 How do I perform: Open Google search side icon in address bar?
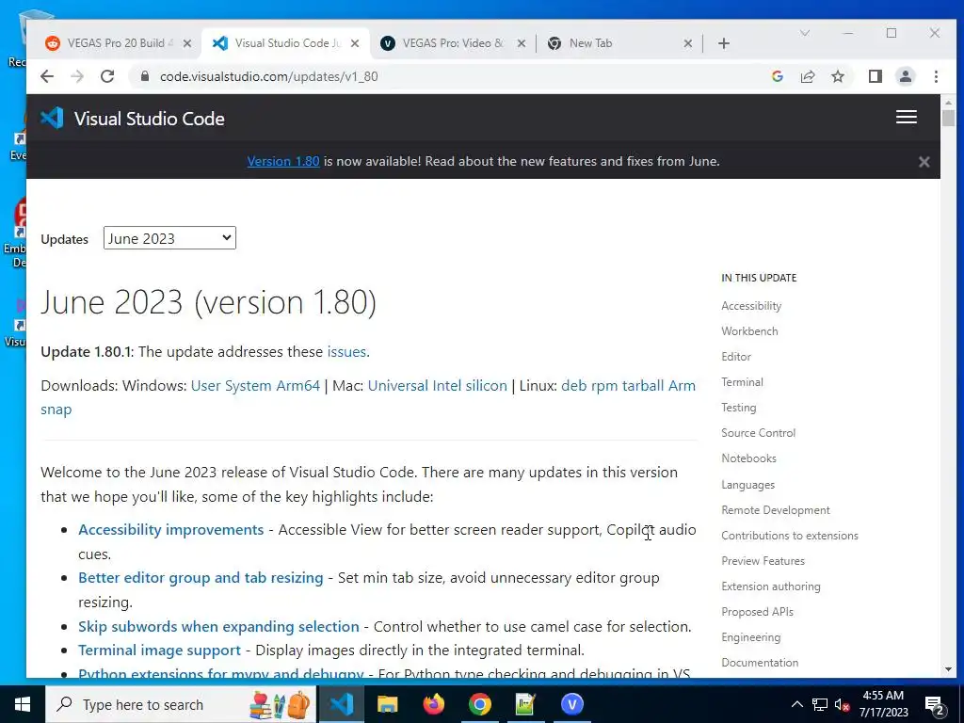click(x=777, y=76)
